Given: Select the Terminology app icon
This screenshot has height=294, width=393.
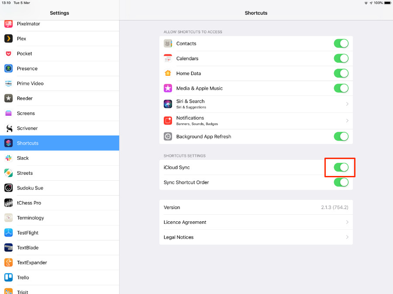Looking at the screenshot, I should (9, 218).
